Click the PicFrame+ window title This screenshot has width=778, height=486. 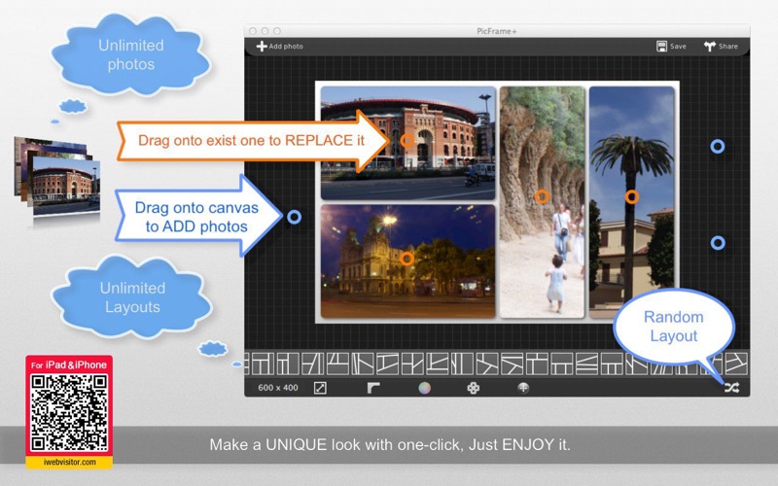(x=497, y=31)
